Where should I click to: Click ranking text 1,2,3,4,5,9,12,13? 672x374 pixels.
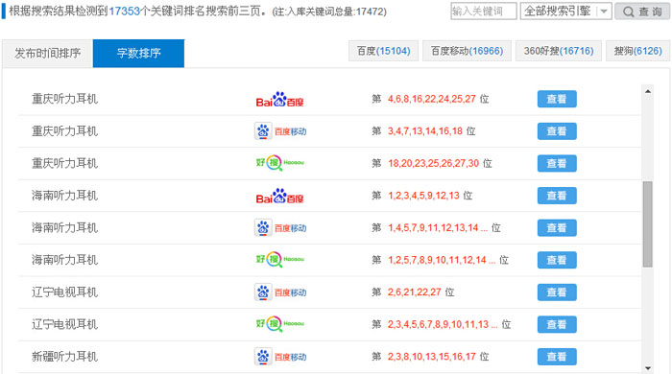tap(423, 196)
